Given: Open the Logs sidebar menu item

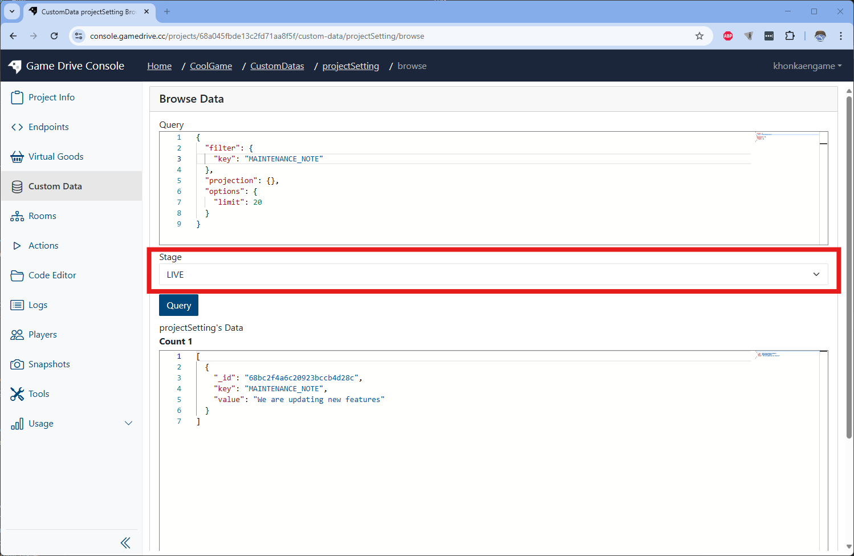Looking at the screenshot, I should [x=38, y=305].
